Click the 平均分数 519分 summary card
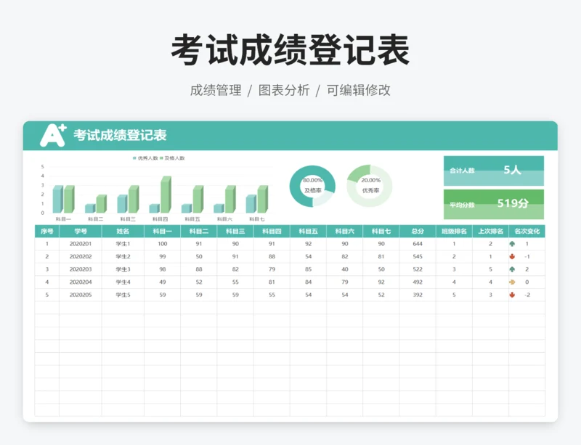 tap(494, 205)
